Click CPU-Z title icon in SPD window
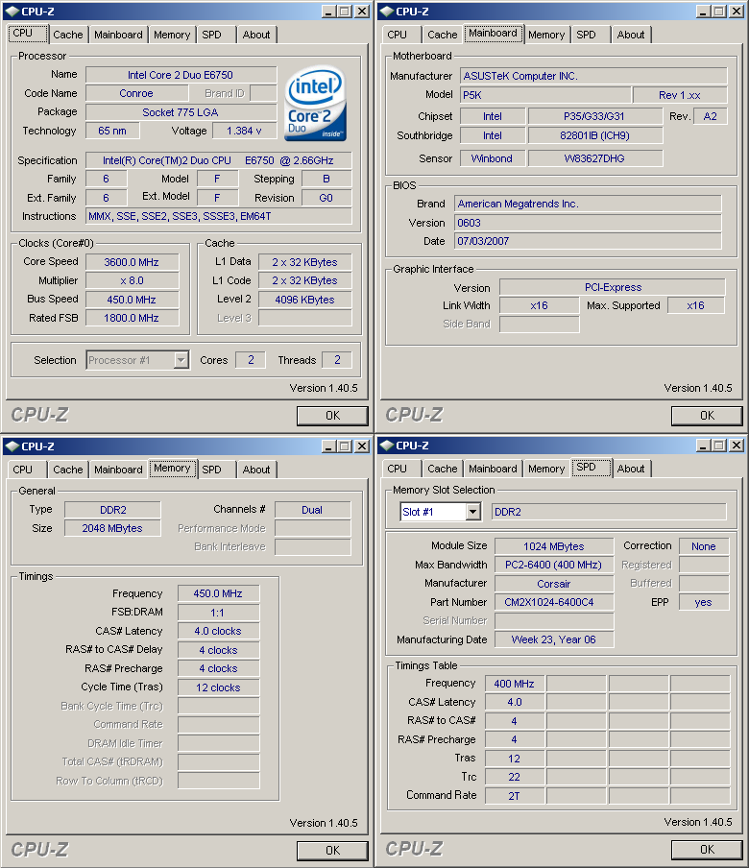This screenshot has height=868, width=749. click(x=386, y=446)
